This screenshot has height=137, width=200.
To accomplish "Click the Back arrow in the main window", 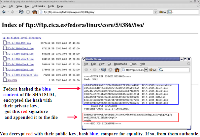I will [x=4, y=12].
